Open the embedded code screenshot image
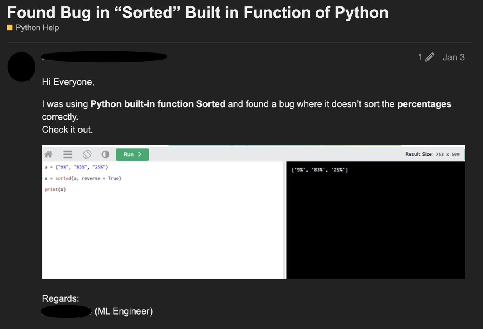Screen dimensions: 483x329 [254, 212]
